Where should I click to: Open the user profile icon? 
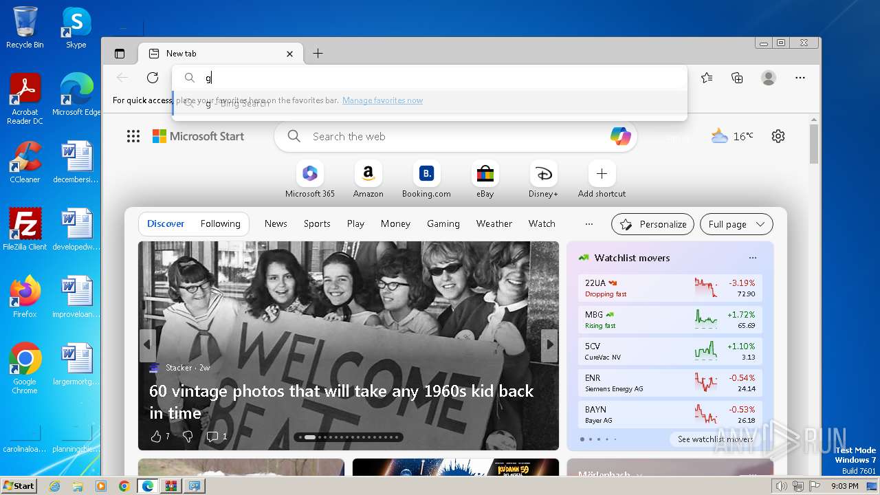(769, 78)
